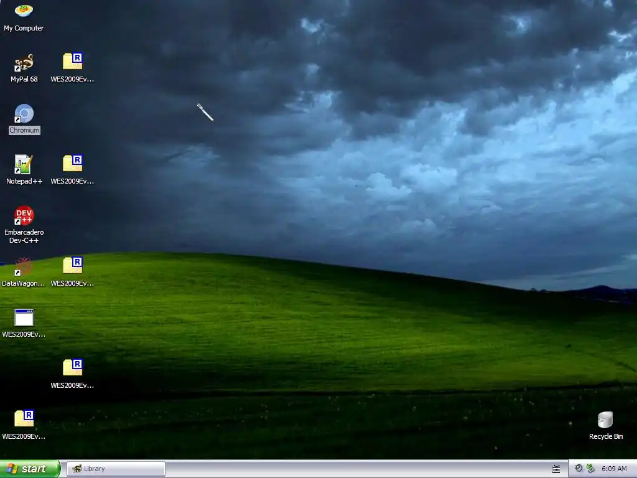Select the Chromium desktop shortcut

coord(24,119)
